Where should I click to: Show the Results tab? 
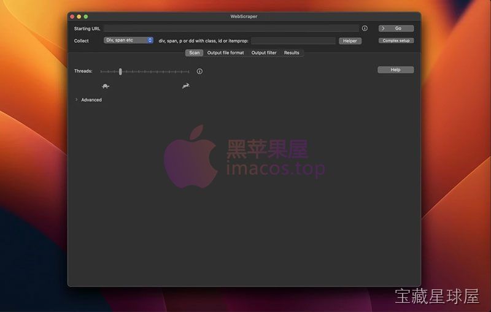(x=292, y=53)
